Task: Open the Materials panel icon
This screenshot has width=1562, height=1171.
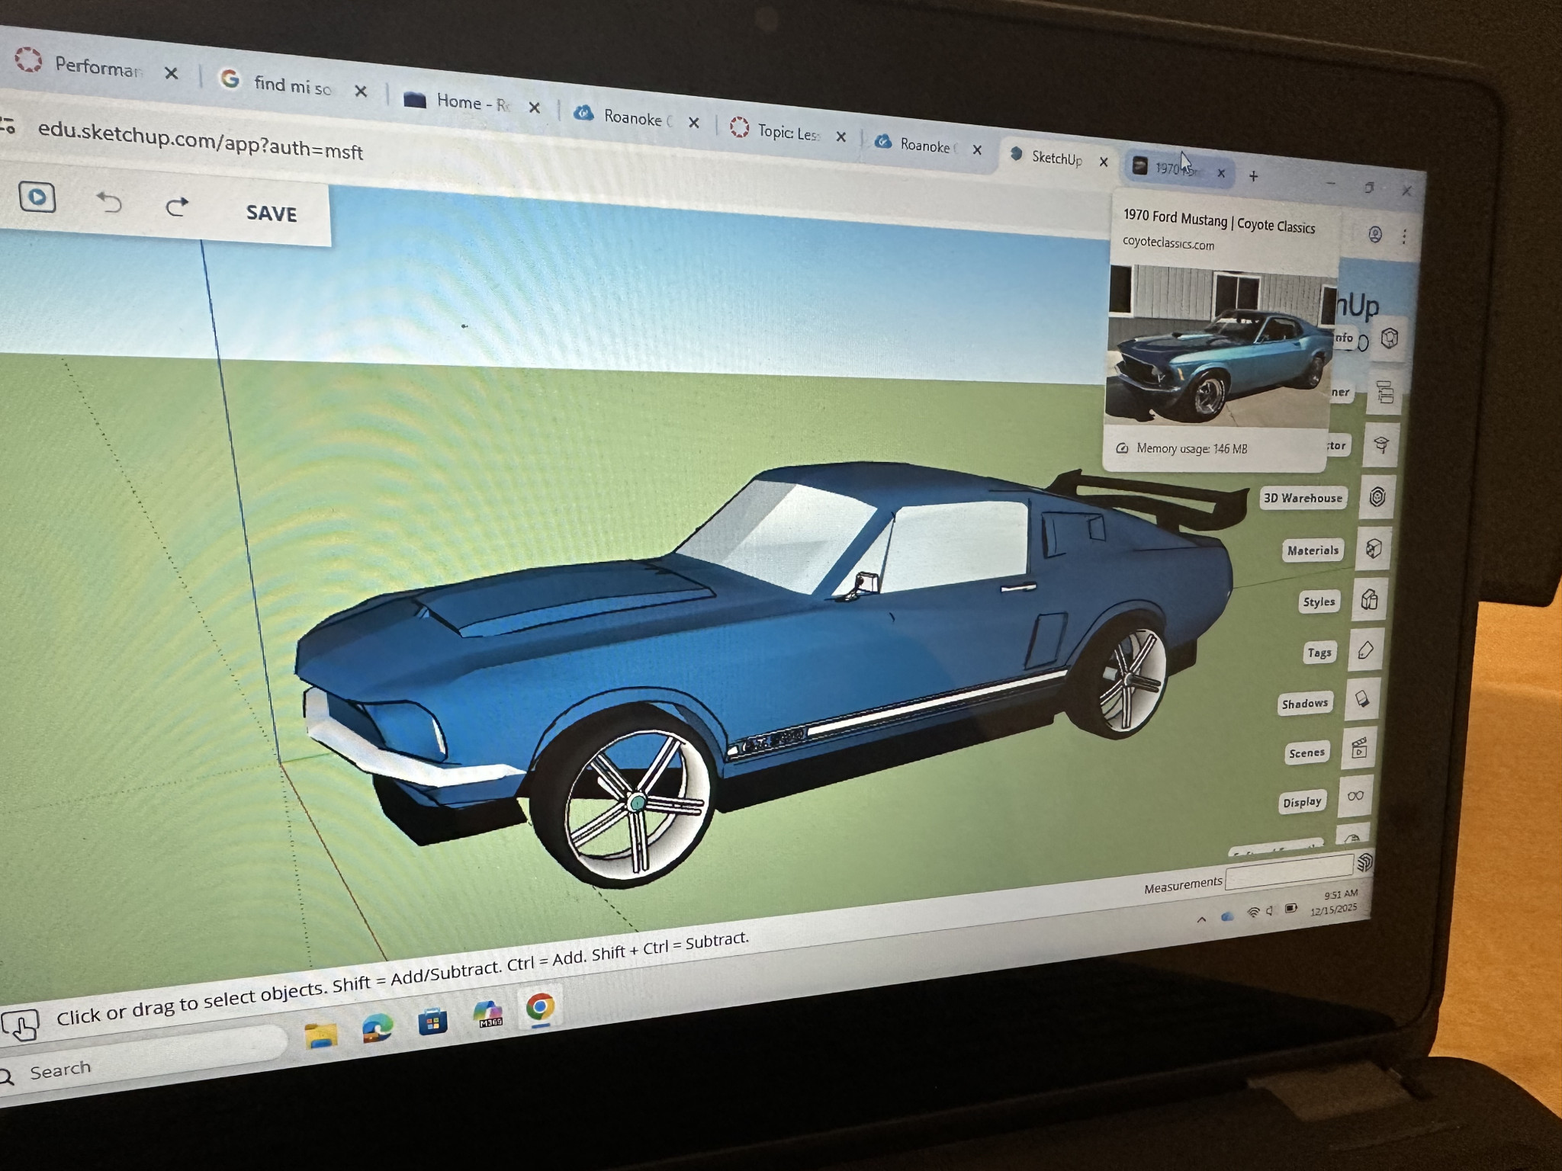Action: (1373, 549)
